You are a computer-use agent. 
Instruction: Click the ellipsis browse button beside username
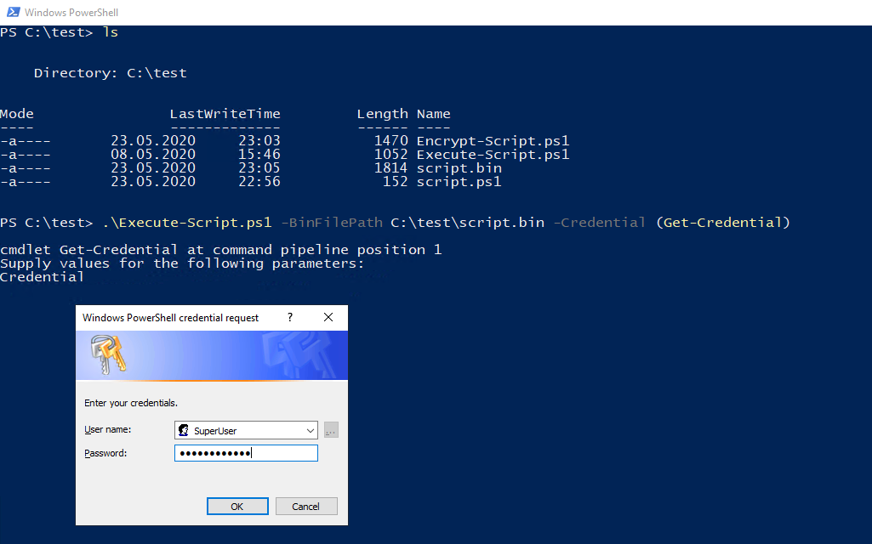click(x=331, y=430)
